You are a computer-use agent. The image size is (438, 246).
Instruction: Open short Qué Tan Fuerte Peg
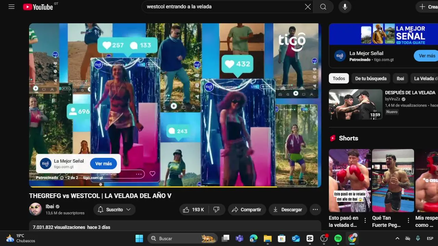coord(393,180)
